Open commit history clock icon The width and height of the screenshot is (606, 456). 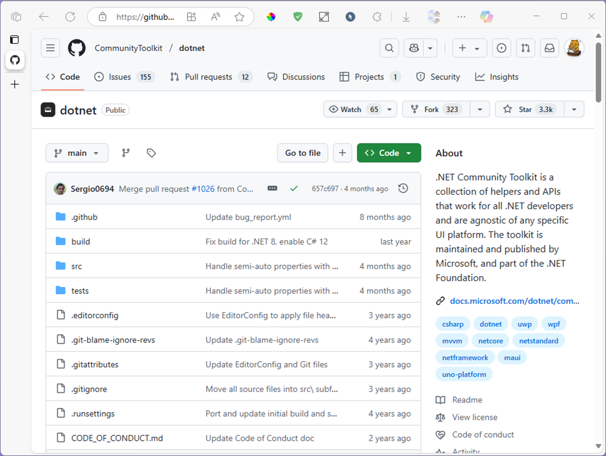pos(403,188)
